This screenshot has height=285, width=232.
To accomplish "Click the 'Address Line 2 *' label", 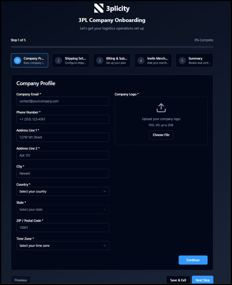I will click(x=28, y=148).
